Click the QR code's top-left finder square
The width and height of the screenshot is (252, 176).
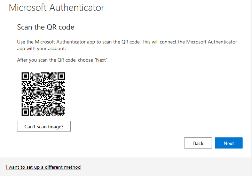pyautogui.click(x=25, y=76)
